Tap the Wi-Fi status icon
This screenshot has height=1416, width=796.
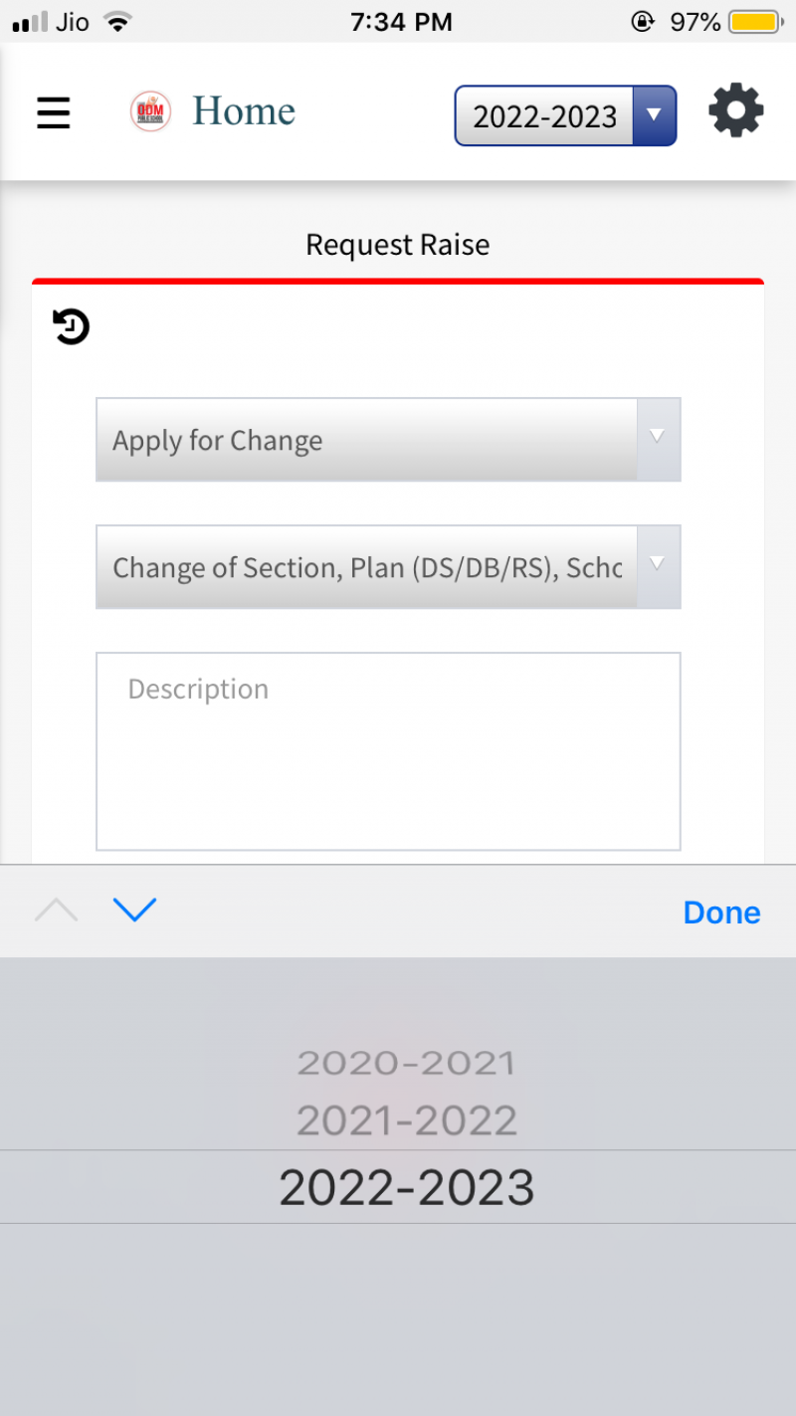(119, 22)
